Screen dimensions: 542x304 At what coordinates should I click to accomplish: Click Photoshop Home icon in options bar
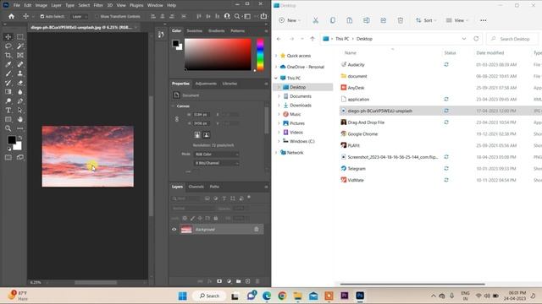11,16
